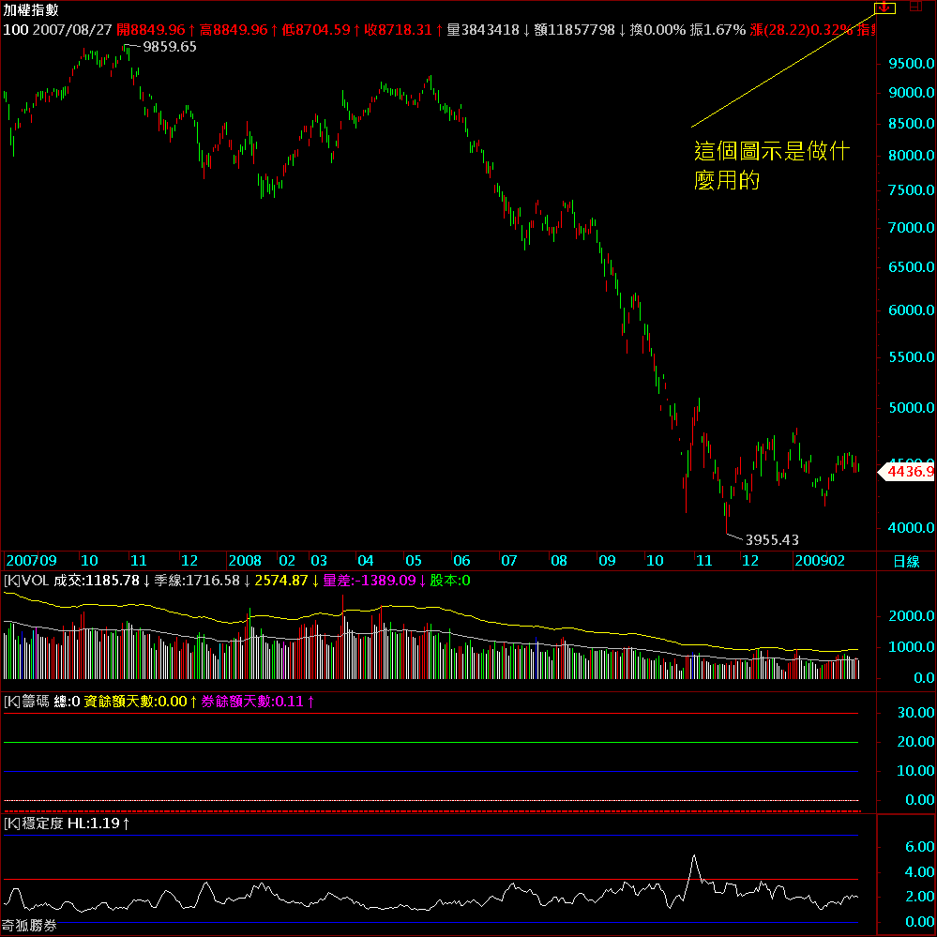
Task: Click the 季線 value in volume header
Action: [200, 581]
